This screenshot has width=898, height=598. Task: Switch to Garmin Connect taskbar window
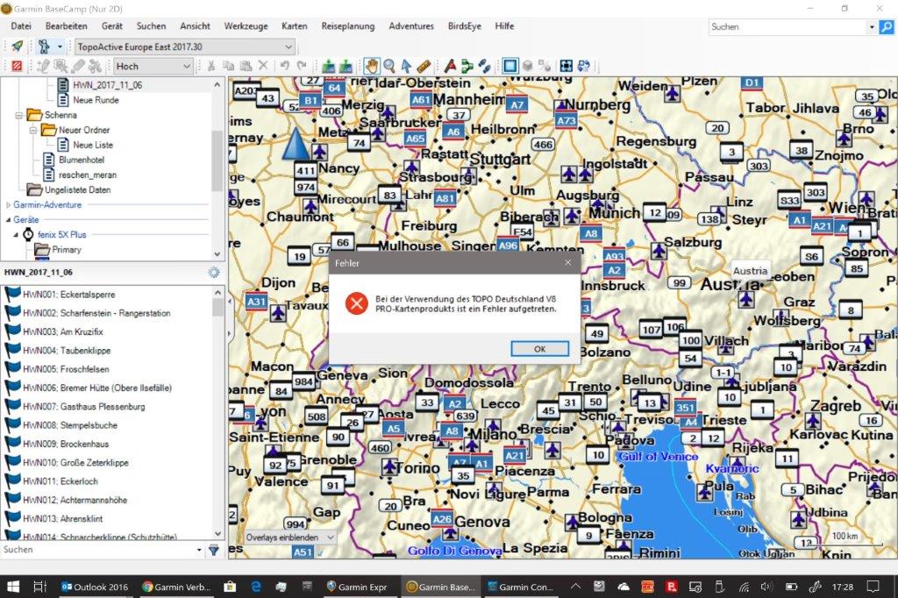[x=521, y=587]
